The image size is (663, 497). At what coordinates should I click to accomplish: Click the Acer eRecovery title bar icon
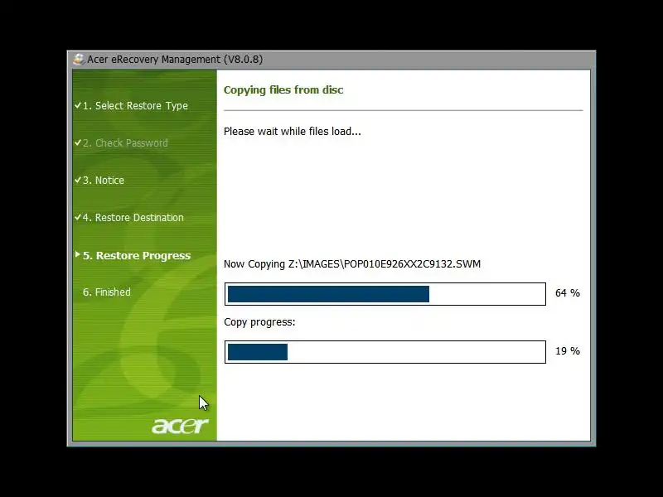tap(79, 59)
